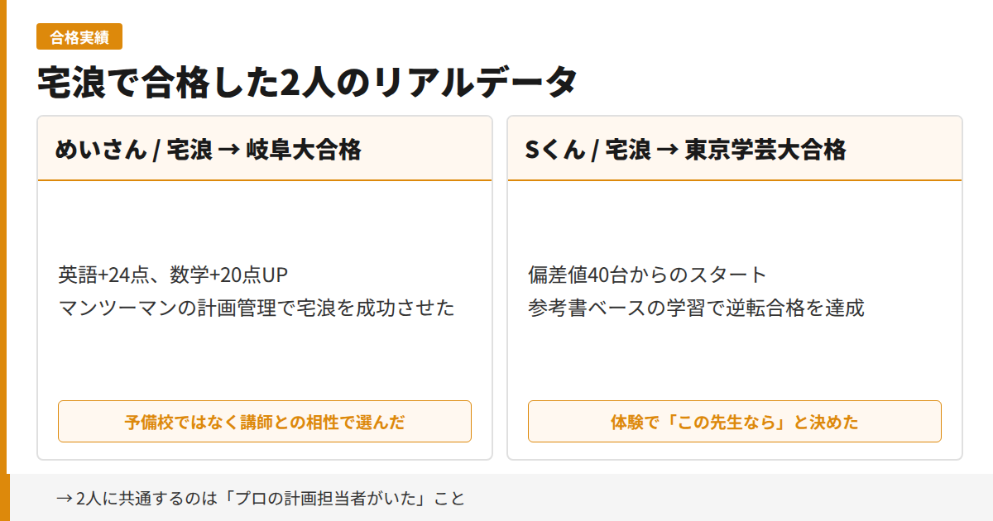This screenshot has height=521, width=993.
Task: Click the arrow before the footer text
Action: [61, 499]
